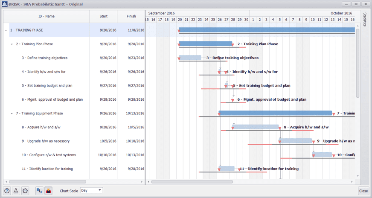Click the @RISK app icon in title bar
372x198 pixels.
pyautogui.click(x=4, y=4)
